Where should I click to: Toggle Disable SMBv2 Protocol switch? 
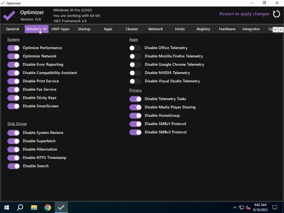point(135,132)
